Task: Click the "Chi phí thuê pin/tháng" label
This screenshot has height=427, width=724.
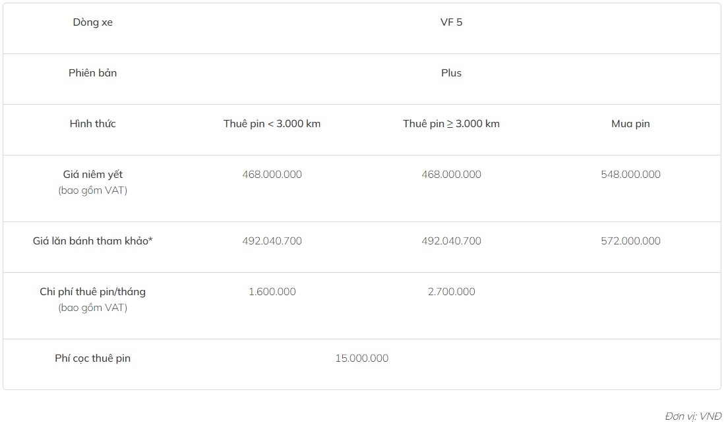Action: click(x=92, y=292)
